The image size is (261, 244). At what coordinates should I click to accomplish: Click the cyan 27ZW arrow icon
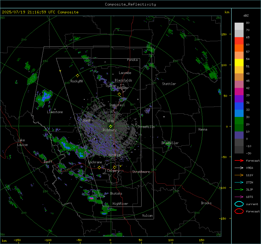[239, 182]
